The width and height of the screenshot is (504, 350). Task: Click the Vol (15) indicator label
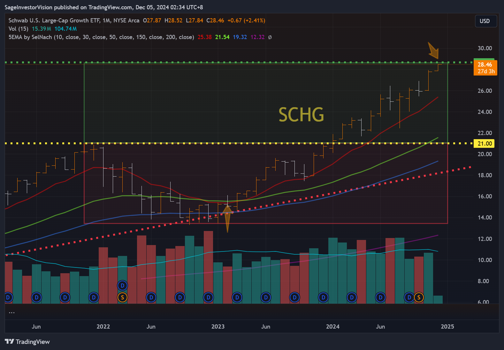(x=18, y=29)
